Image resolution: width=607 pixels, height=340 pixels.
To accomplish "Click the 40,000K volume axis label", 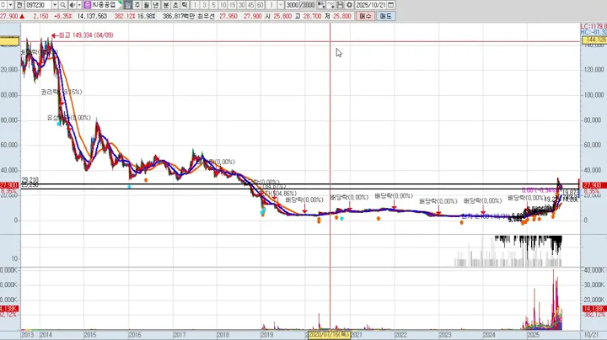I will point(594,270).
